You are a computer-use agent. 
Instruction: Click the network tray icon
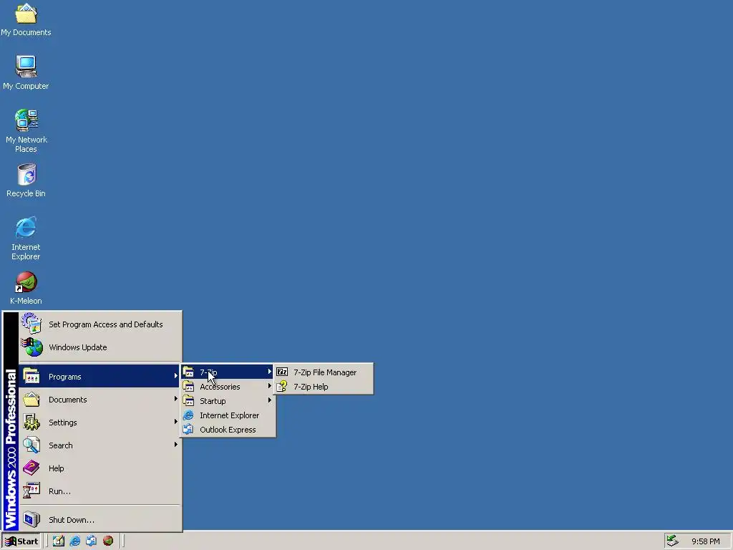click(673, 541)
